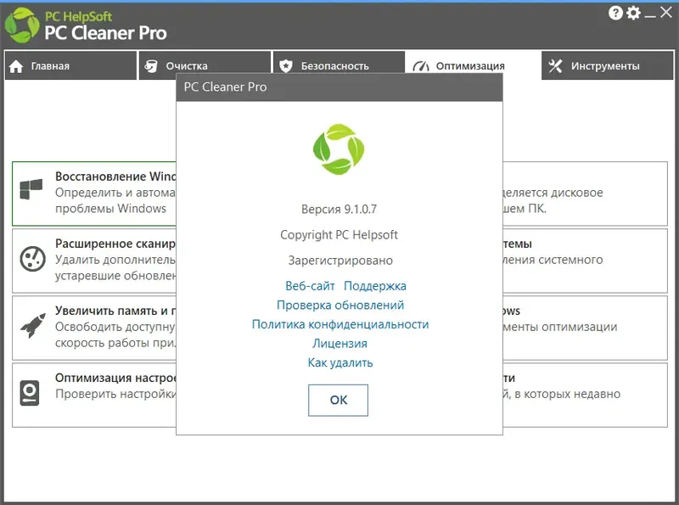Screen dimensions: 679x505
Task: Click the shield icon on the Безопасность tab
Action: tap(287, 64)
